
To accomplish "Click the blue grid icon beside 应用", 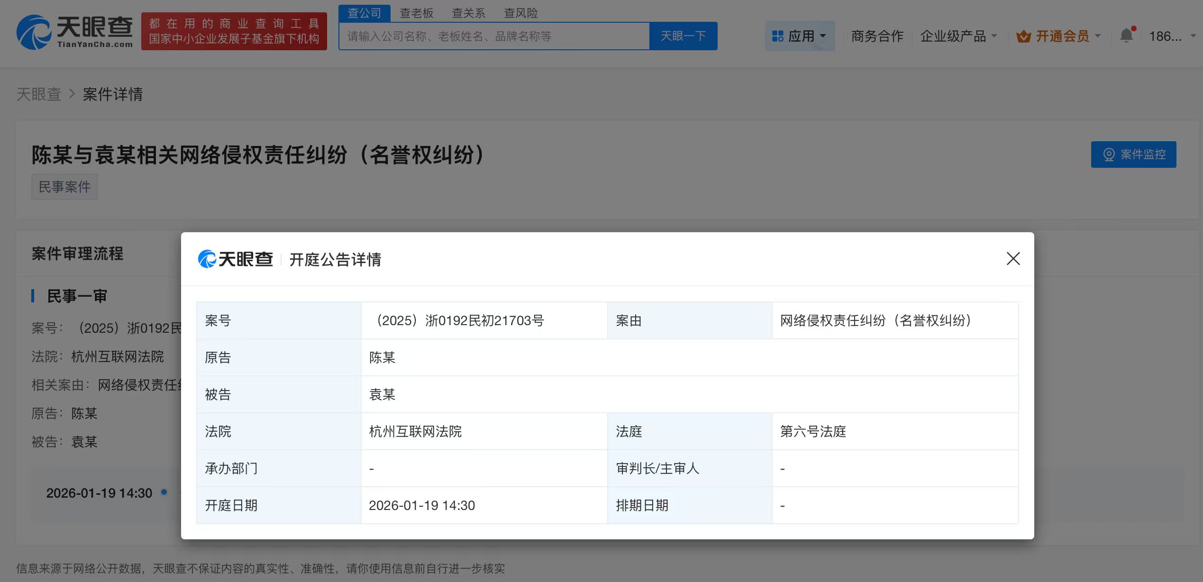I will coord(778,36).
